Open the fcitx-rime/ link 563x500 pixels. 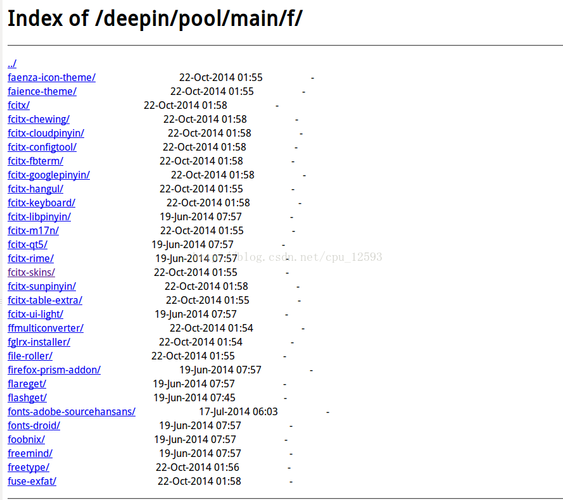point(31,259)
